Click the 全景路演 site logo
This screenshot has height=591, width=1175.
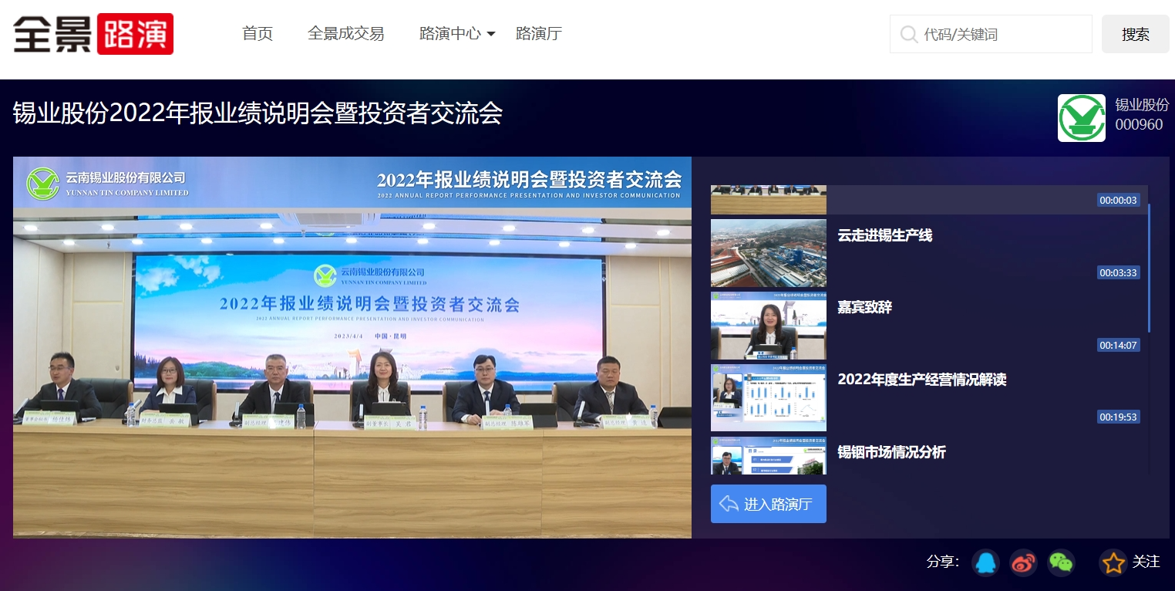[93, 34]
